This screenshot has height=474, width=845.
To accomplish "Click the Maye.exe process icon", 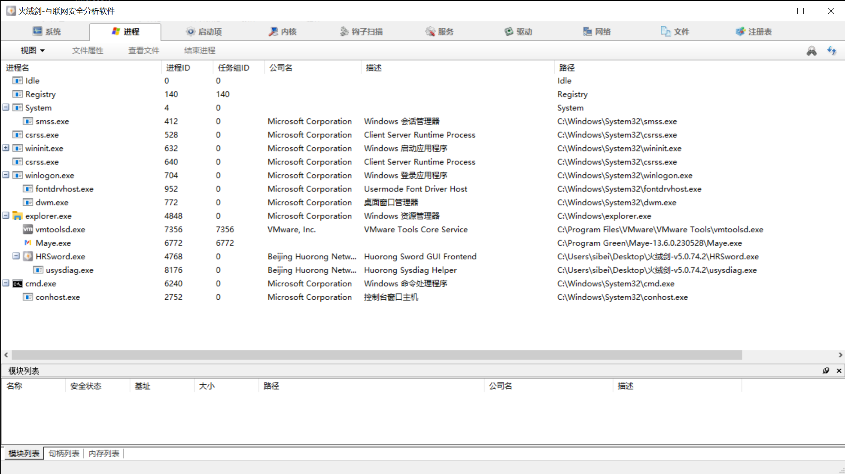I will pyautogui.click(x=28, y=243).
